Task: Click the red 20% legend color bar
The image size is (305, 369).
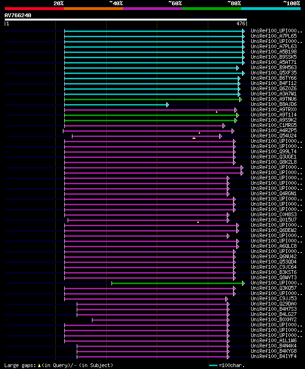Action: click(x=34, y=9)
